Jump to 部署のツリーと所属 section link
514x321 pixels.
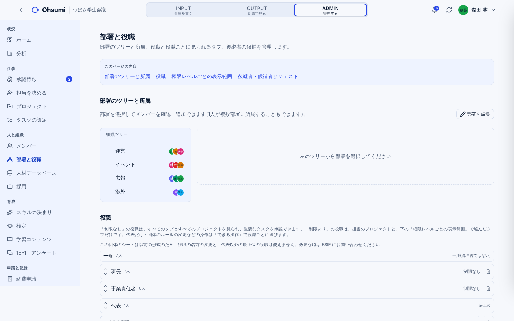point(127,76)
